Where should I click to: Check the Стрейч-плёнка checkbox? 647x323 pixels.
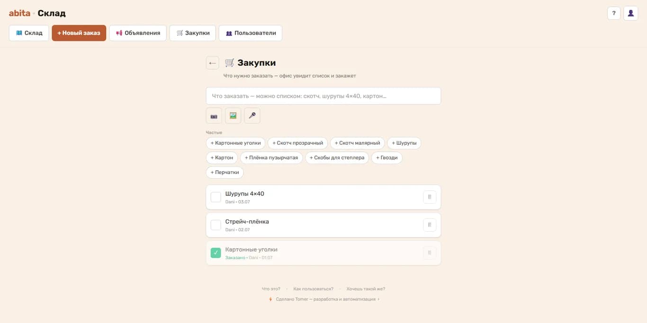[x=216, y=225]
